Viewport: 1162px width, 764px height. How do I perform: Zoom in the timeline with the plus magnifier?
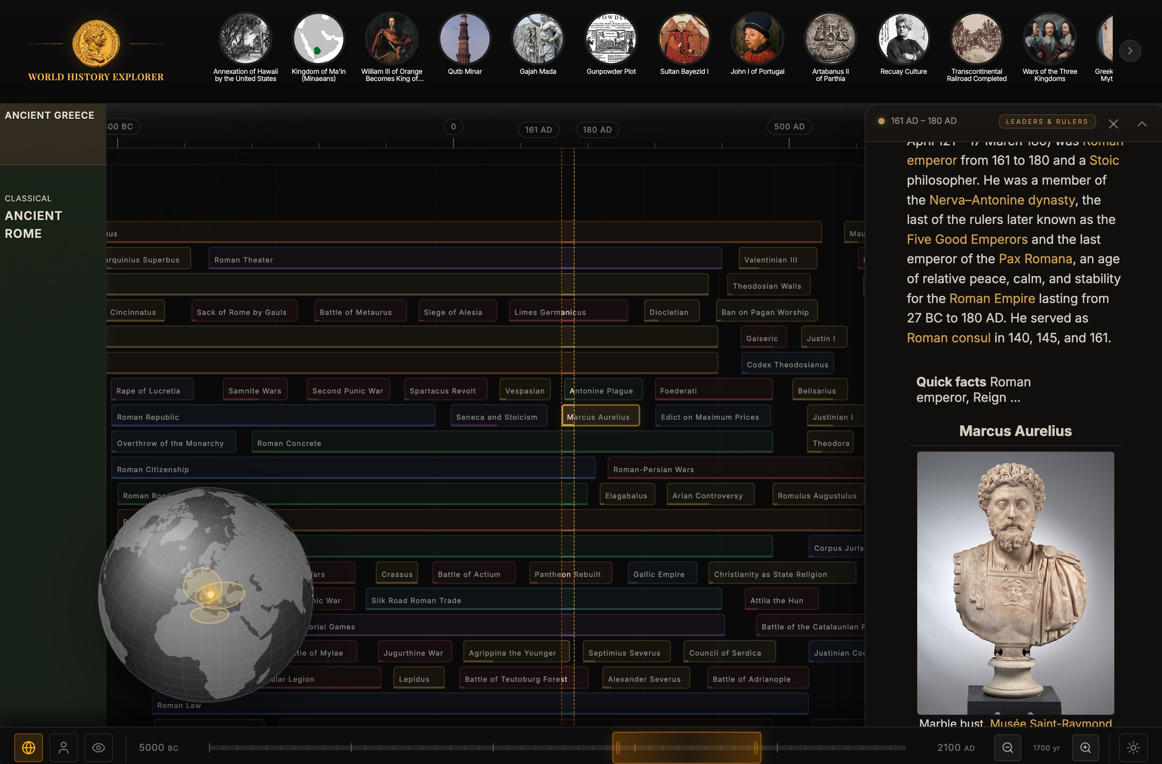coord(1086,747)
